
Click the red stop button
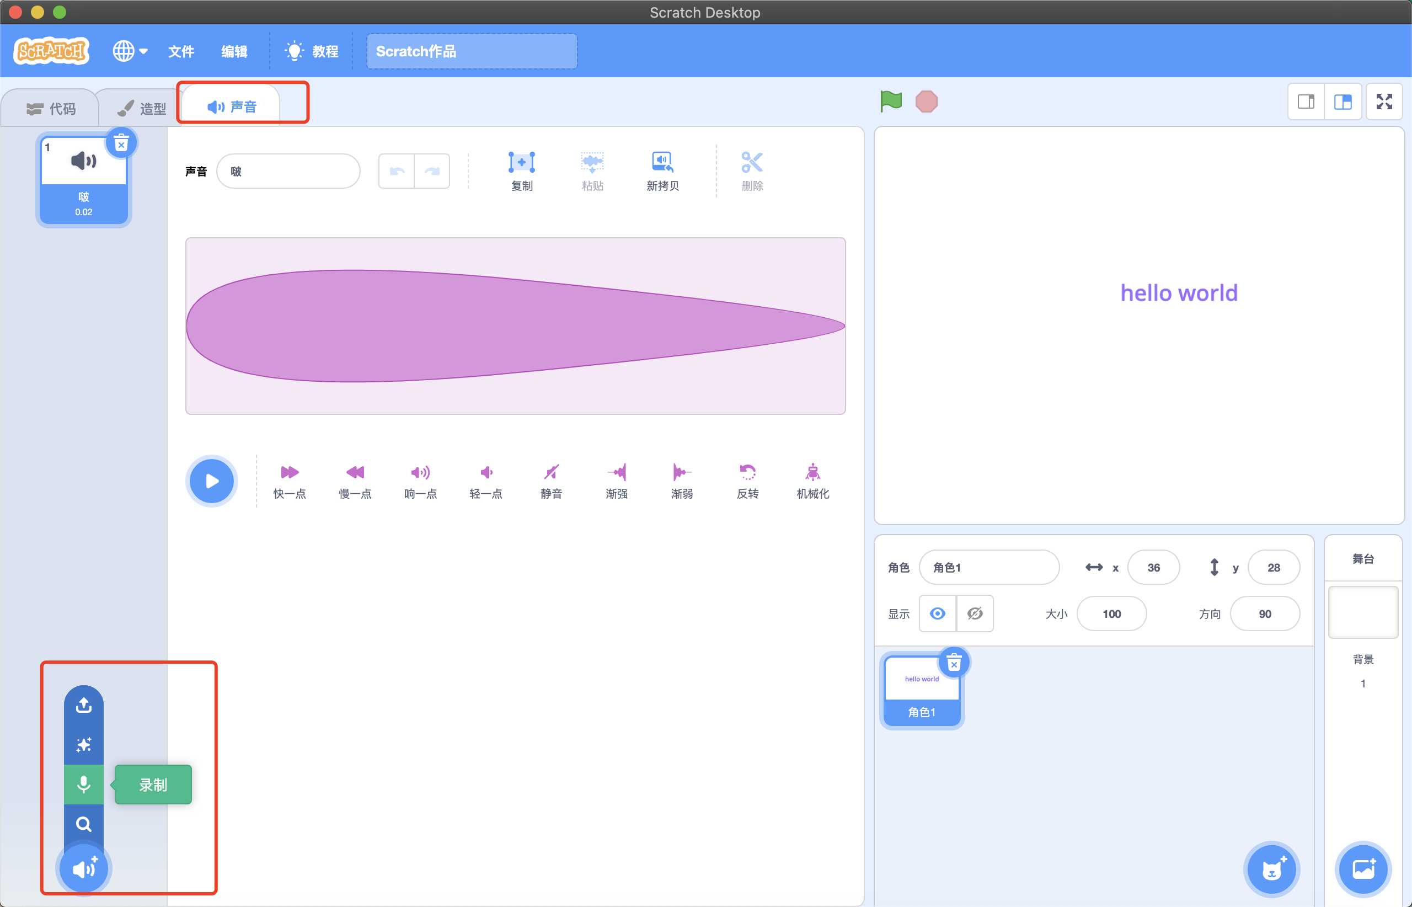click(926, 102)
